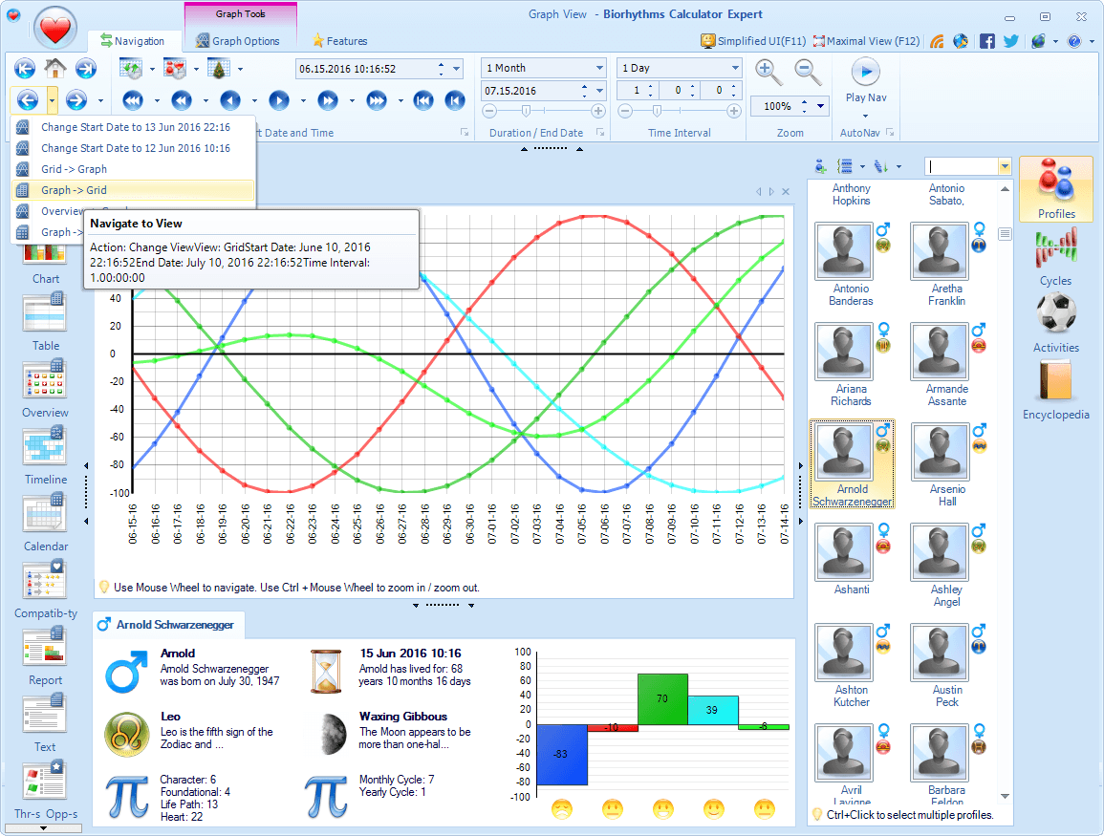Select 'Change Start Date to 13 Jun 2016 22:16'
The width and height of the screenshot is (1104, 836).
[133, 127]
